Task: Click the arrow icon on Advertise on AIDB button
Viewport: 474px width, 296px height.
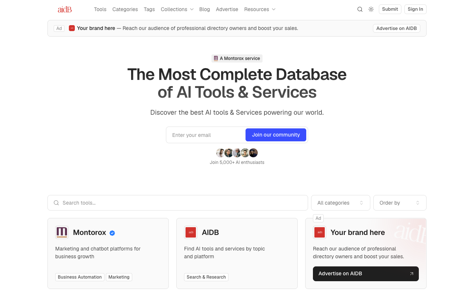Action: click(411, 274)
